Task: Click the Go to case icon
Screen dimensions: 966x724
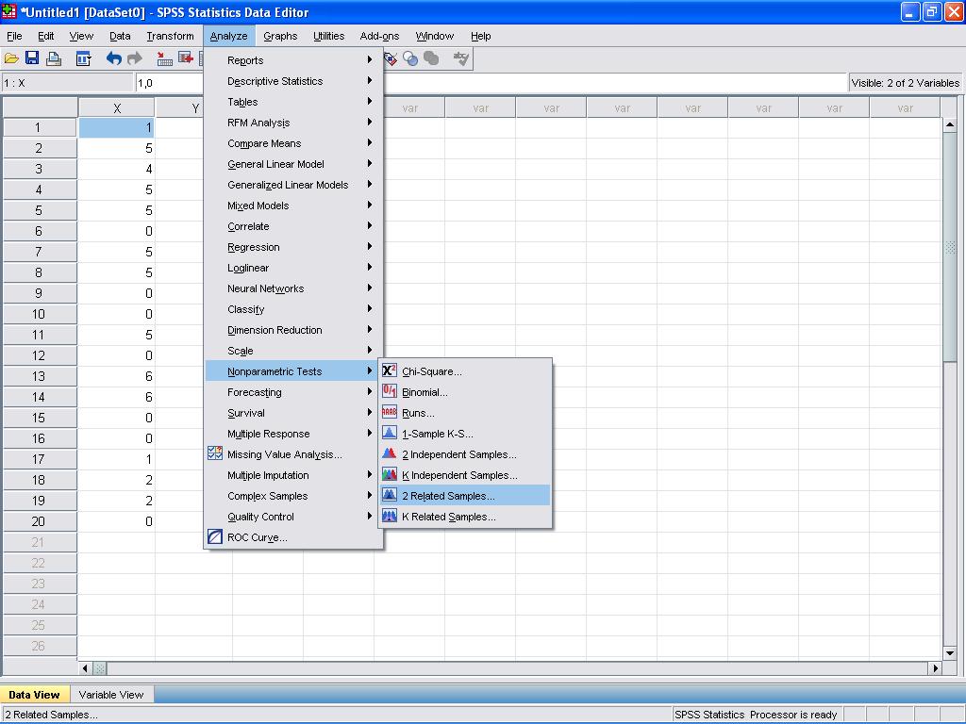Action: tap(165, 58)
